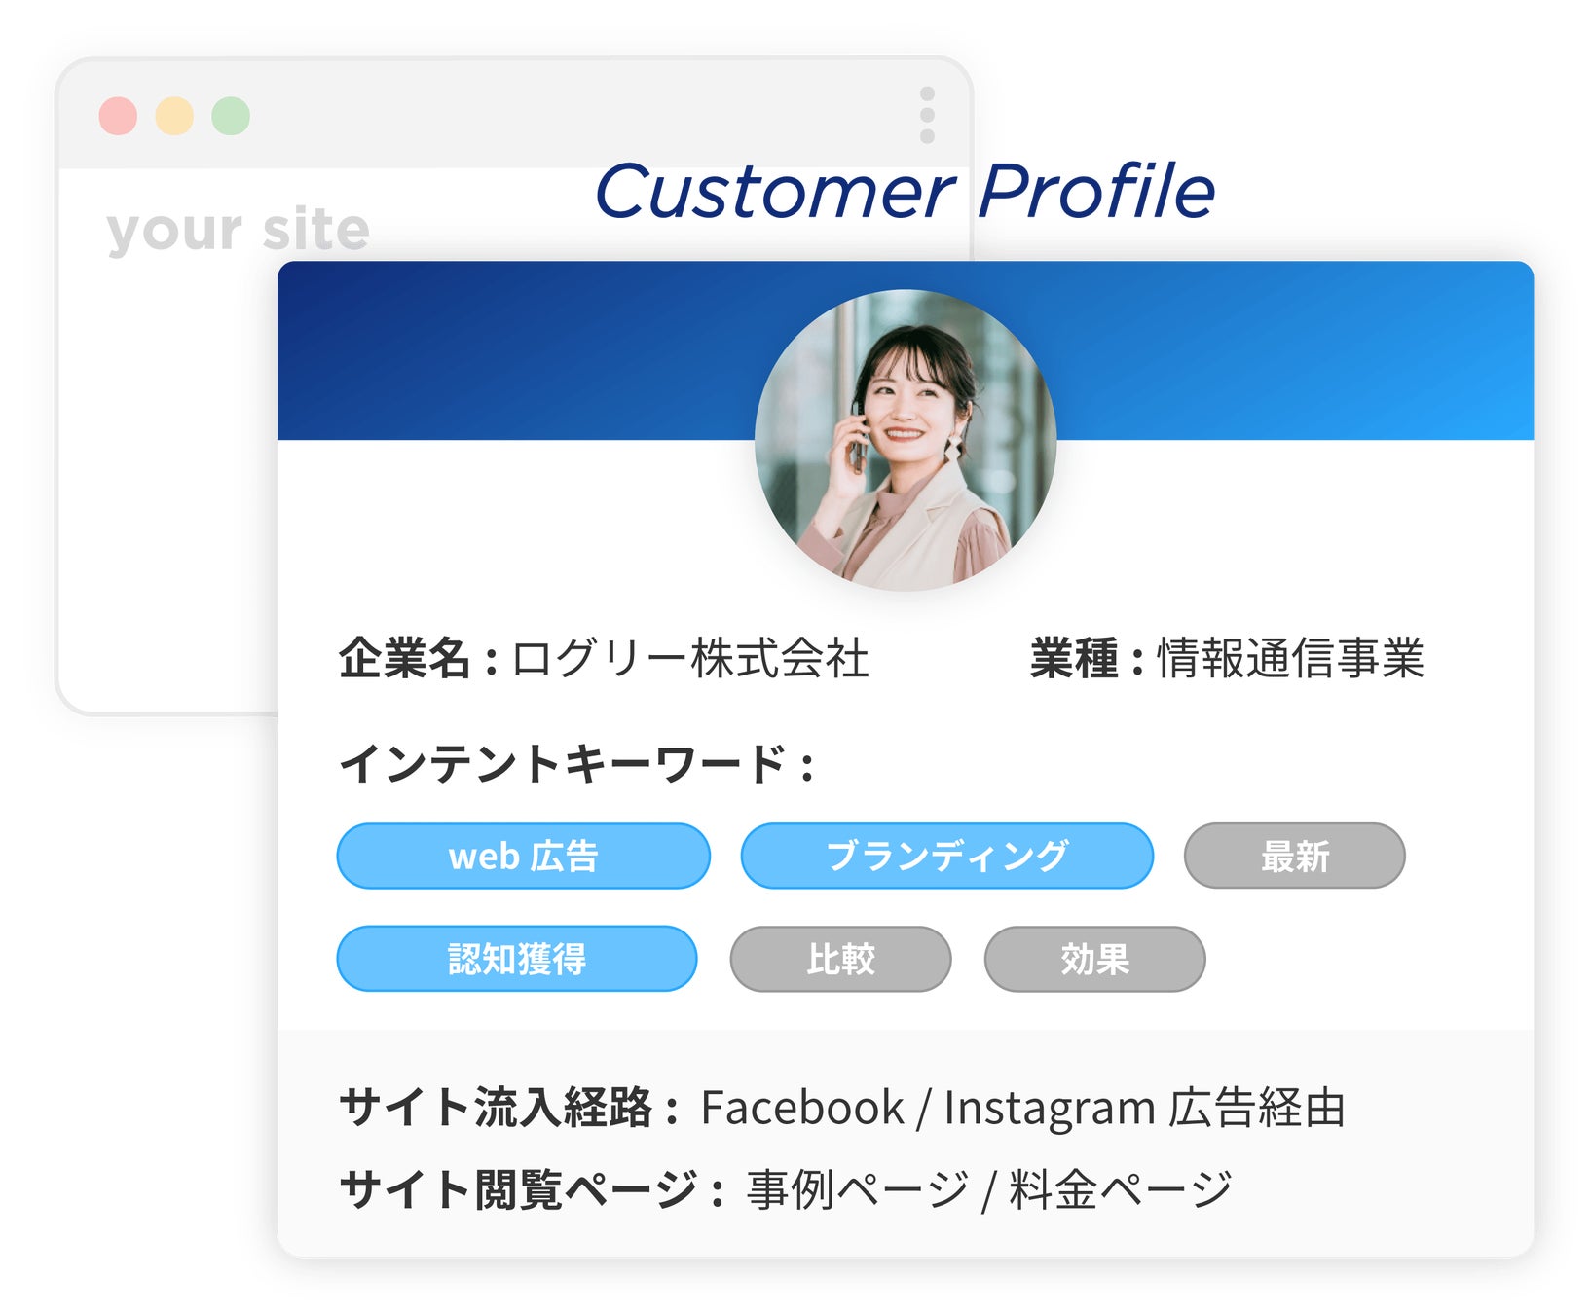Image resolution: width=1591 pixels, height=1314 pixels.
Task: Click the yellow window dot
Action: 174,116
